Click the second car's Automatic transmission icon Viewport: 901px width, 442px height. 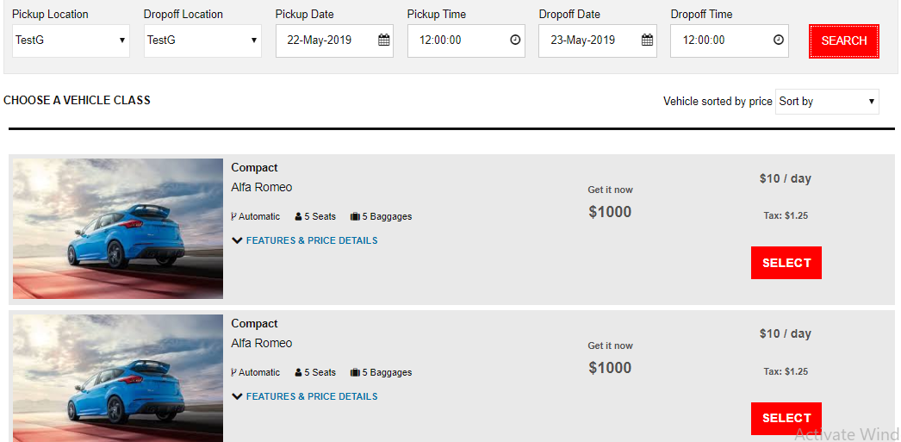tap(234, 372)
